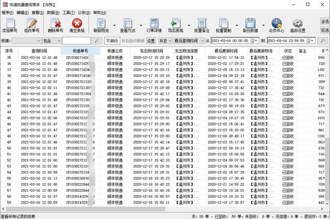
Task: Open the 帮助(H) menu
Action: [100, 12]
